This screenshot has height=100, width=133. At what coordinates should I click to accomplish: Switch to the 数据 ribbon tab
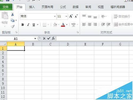point(76,7)
